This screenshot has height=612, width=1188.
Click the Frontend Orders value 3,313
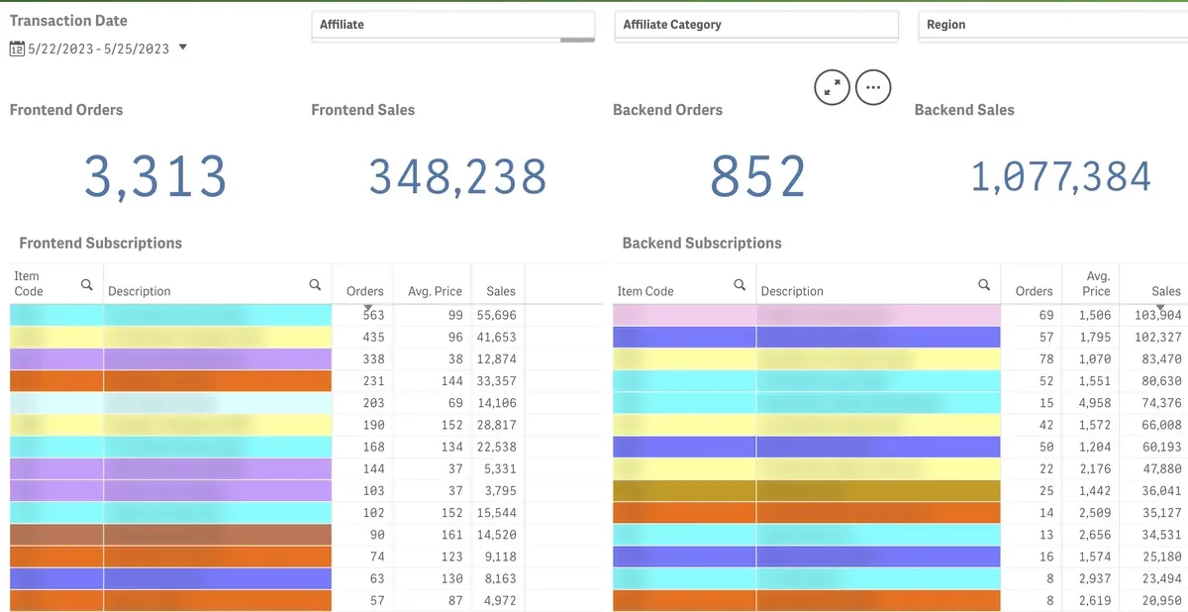155,177
